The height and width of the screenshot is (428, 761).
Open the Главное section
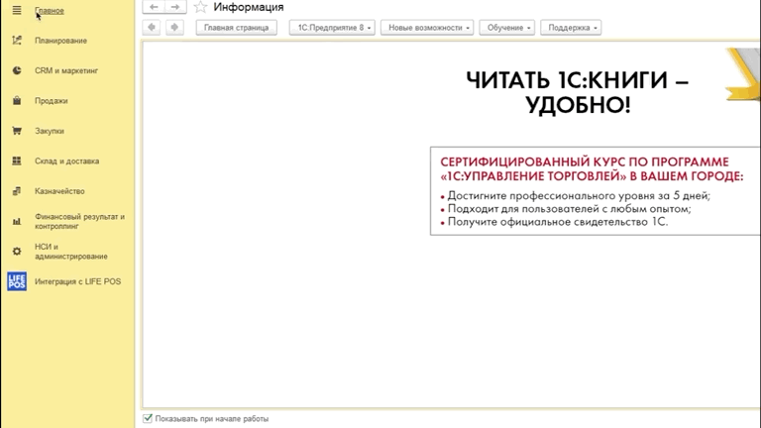point(49,11)
